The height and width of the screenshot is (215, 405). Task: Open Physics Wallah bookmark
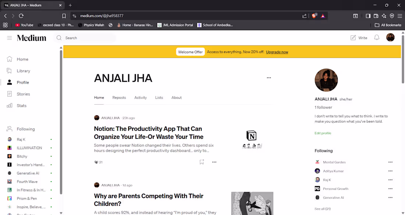click(91, 25)
